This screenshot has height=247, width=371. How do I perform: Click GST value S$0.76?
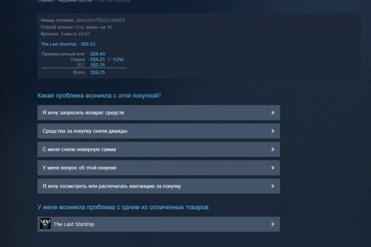tap(97, 65)
